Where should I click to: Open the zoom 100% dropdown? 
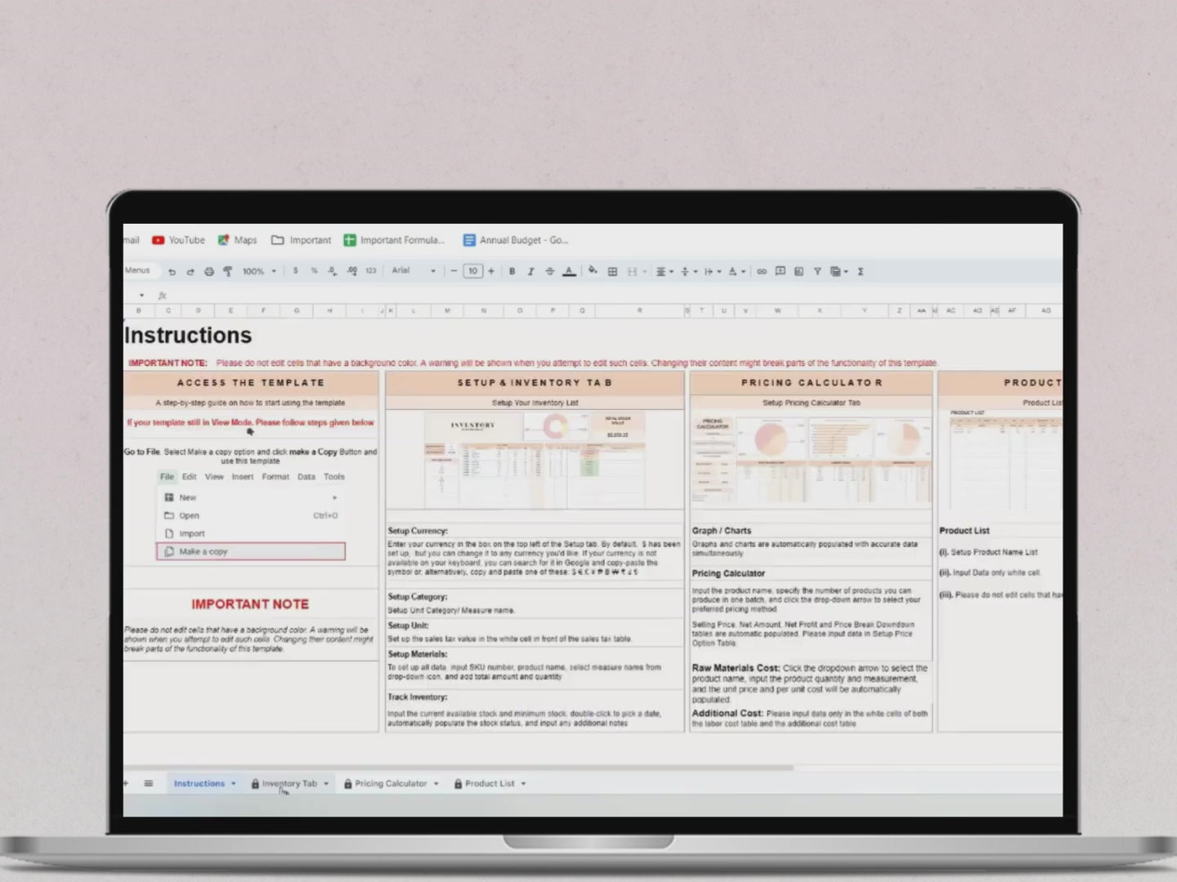[259, 271]
